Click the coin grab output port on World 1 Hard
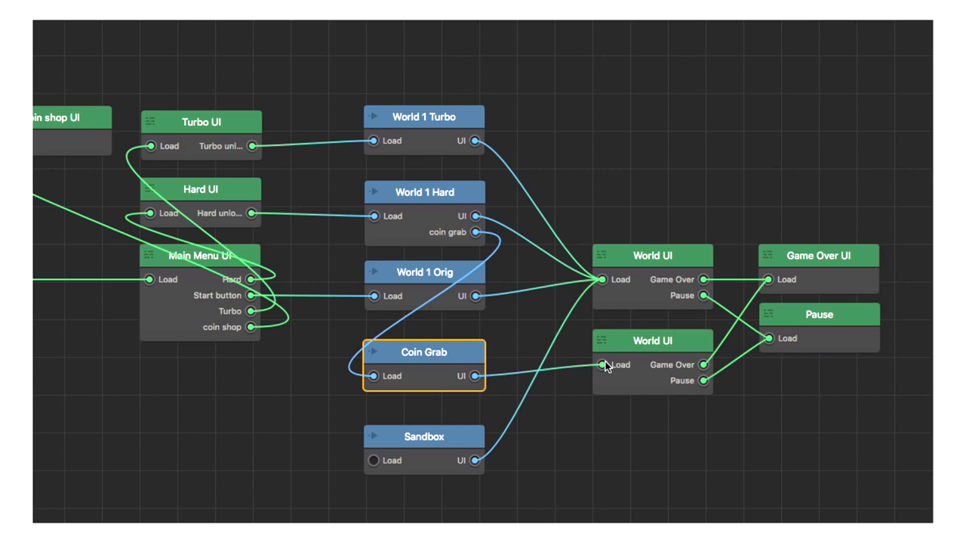 pyautogui.click(x=475, y=232)
